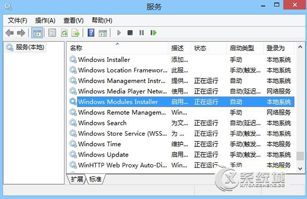307x199 pixels.
Task: Open the 操作(A) menu
Action: [x=45, y=20]
